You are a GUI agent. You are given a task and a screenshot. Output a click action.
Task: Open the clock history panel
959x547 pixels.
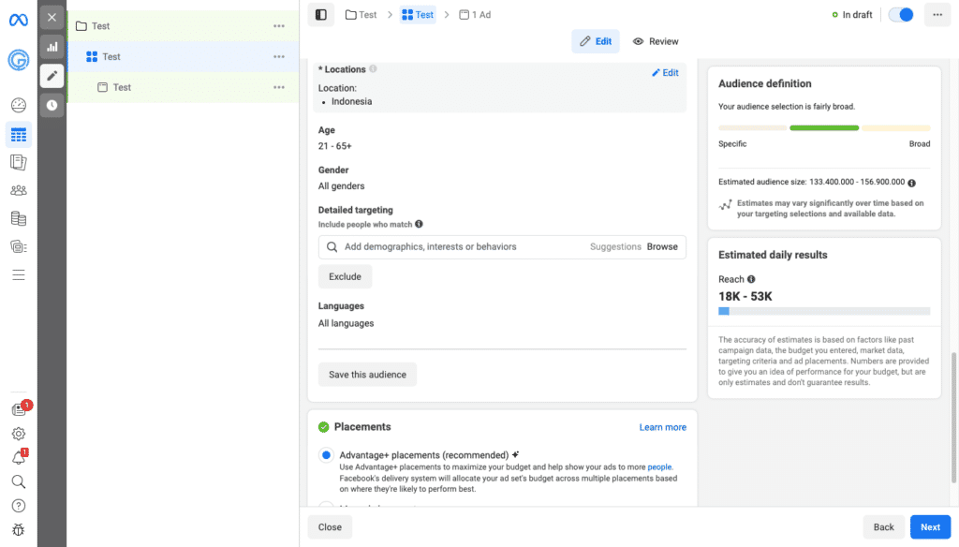[52, 105]
